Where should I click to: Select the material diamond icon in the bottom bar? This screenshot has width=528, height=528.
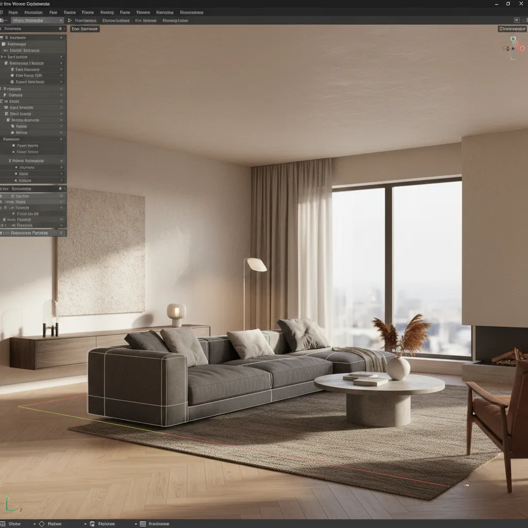click(x=42, y=524)
